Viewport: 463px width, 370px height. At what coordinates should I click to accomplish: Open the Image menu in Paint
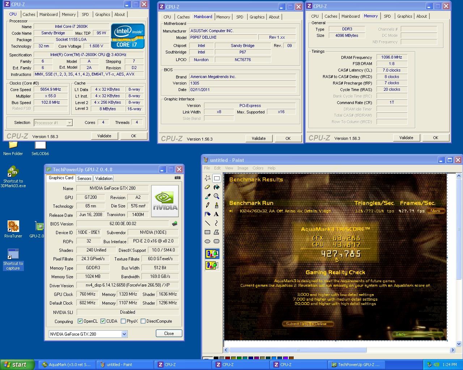242,168
